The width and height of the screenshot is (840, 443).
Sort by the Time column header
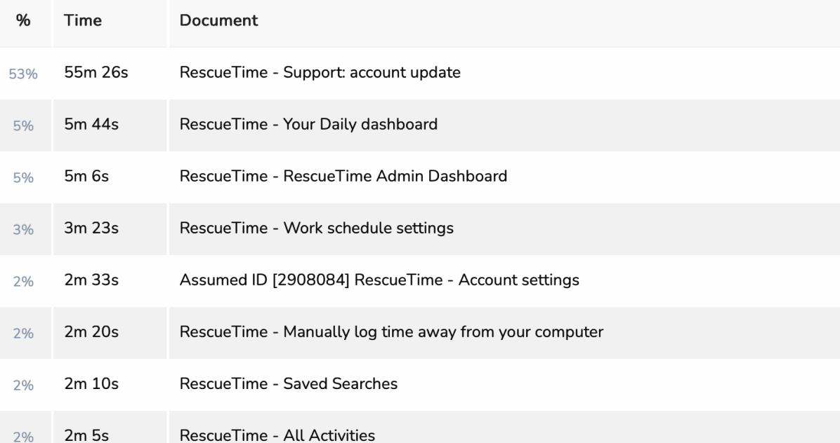tap(83, 21)
